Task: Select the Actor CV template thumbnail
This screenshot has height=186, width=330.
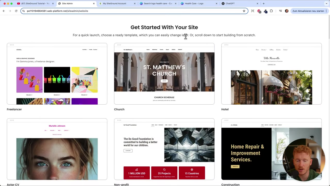Action: pyautogui.click(x=57, y=149)
